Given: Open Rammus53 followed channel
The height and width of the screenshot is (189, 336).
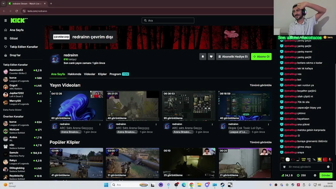Looking at the screenshot, I should tap(22, 72).
